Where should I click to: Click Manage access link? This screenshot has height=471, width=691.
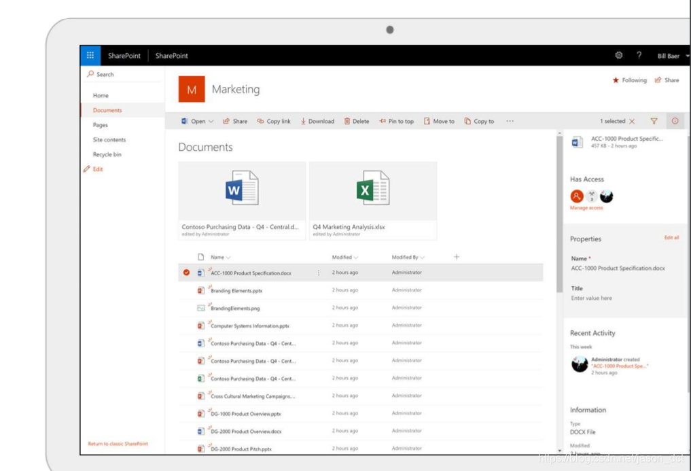[x=586, y=208]
